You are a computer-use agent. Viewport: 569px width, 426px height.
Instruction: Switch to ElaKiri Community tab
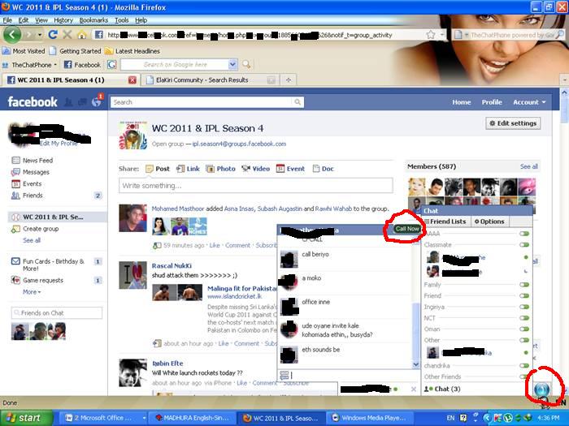[x=211, y=80]
